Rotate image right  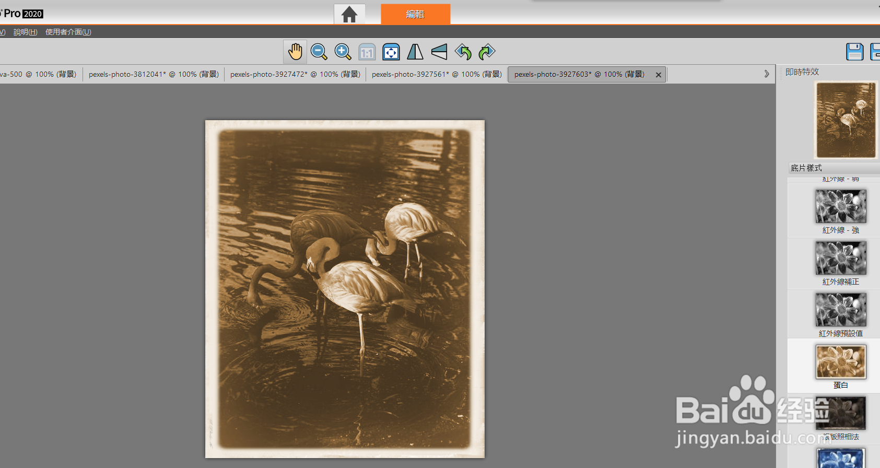click(487, 52)
